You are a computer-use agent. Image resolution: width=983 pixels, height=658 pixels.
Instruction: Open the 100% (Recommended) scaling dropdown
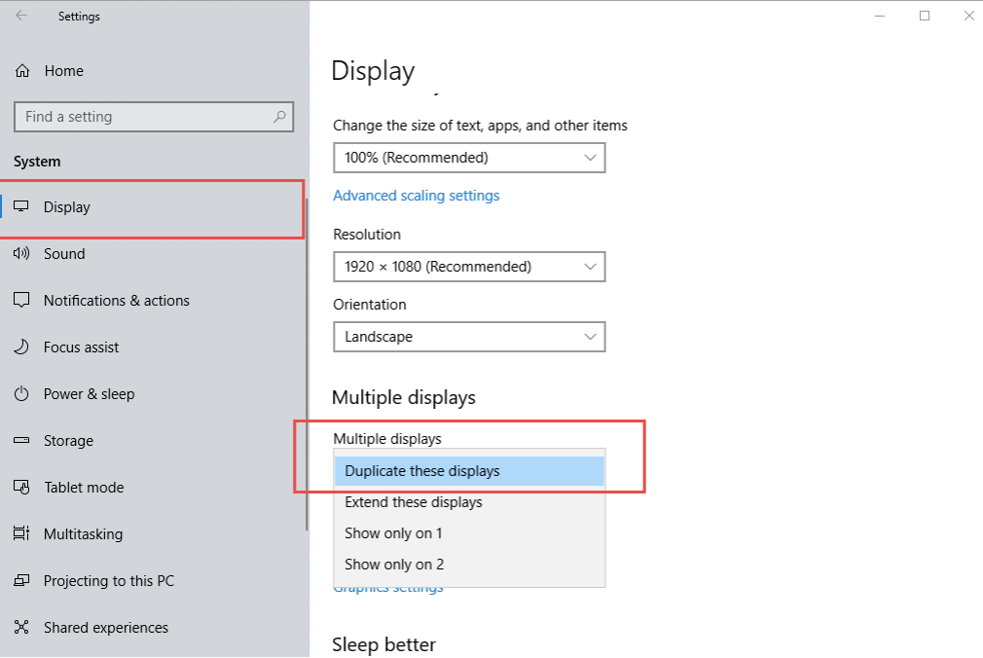pos(469,158)
